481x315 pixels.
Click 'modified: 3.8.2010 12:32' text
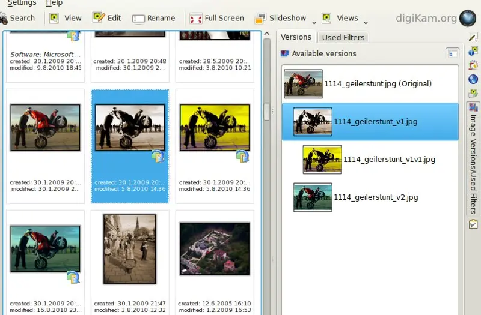[x=130, y=310]
